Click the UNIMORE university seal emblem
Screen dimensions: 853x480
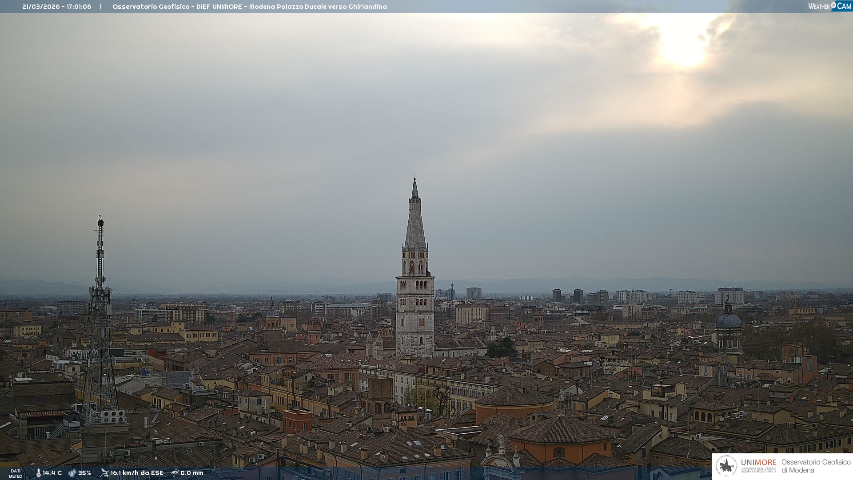pyautogui.click(x=726, y=466)
